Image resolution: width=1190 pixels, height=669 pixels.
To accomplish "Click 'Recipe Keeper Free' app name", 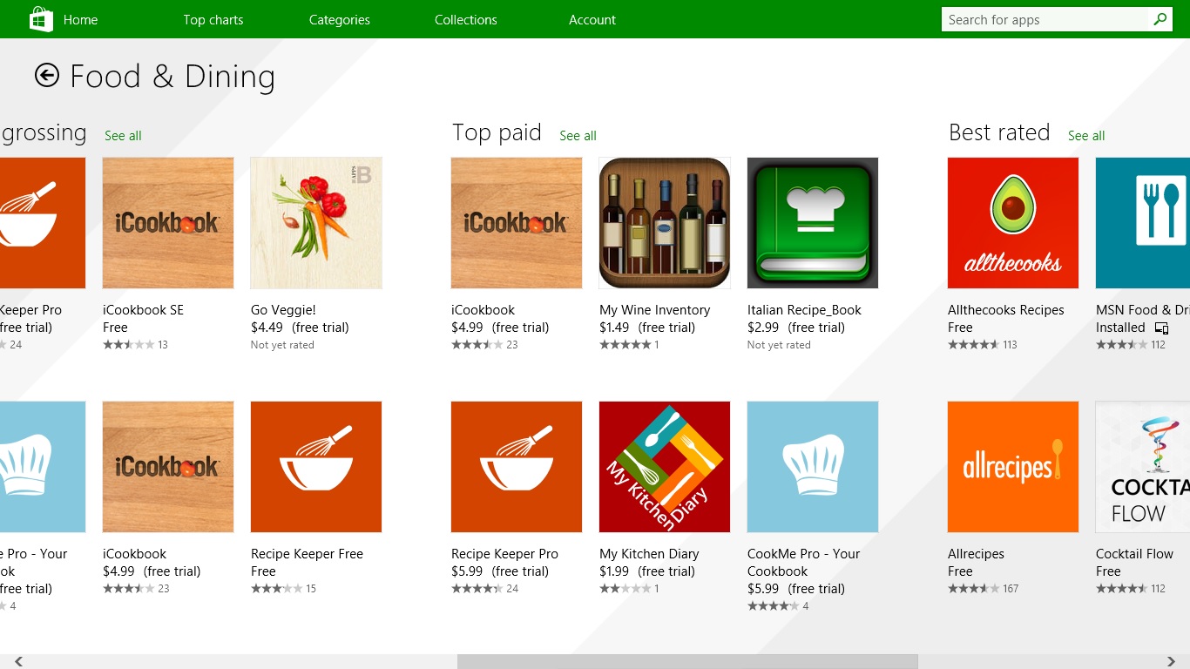I will (x=307, y=554).
